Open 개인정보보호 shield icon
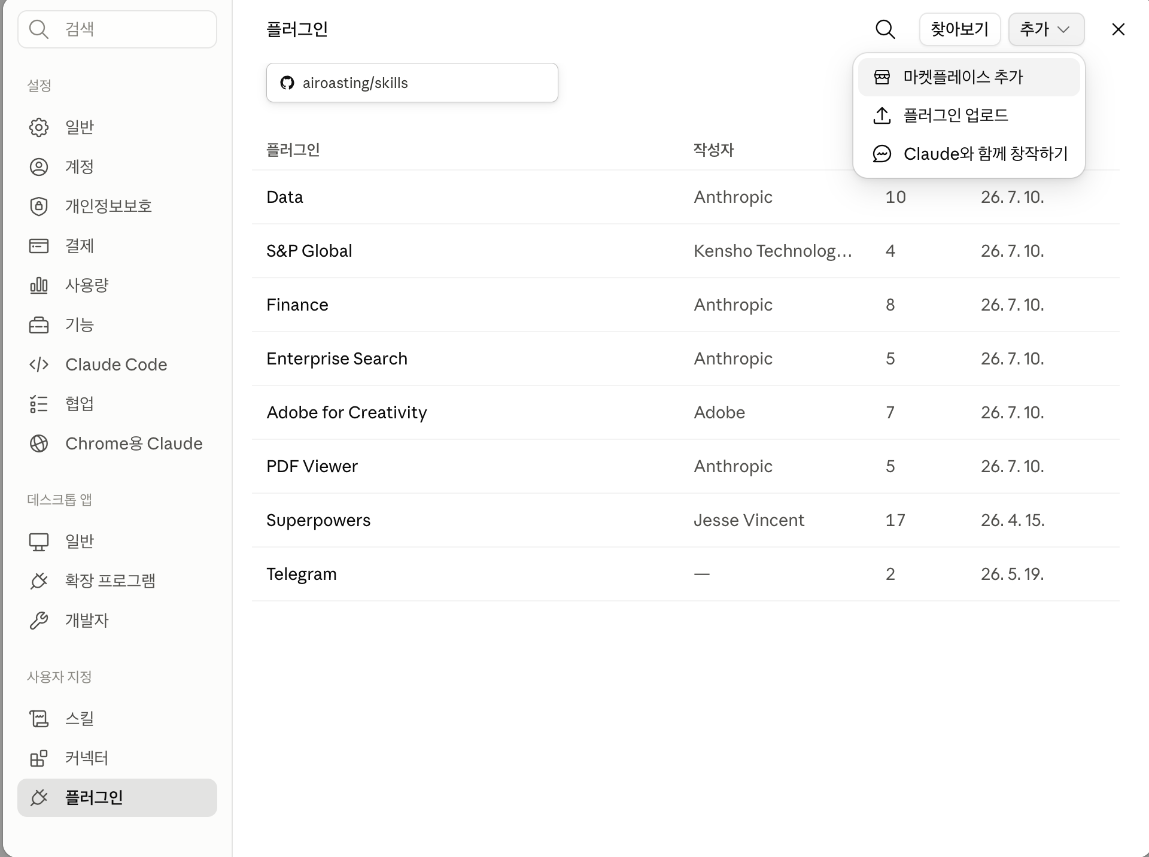Viewport: 1149px width, 857px height. (x=39, y=206)
